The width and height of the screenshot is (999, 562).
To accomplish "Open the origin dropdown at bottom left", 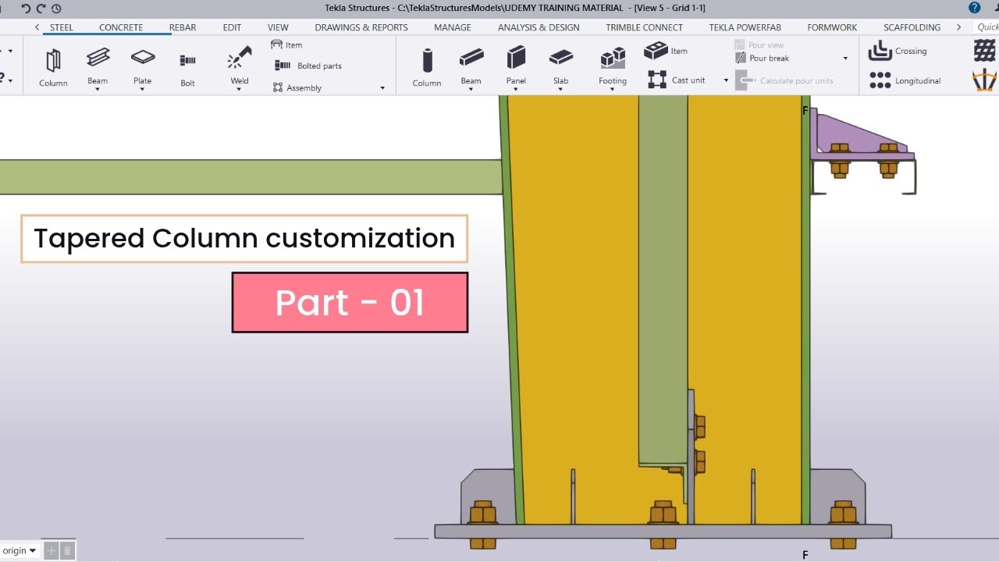I will 20,550.
